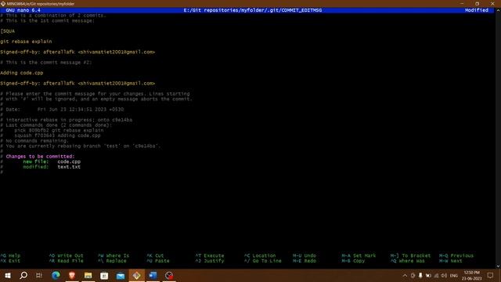501x282 pixels.
Task: Click the terminal scrollbar down arrow
Action: coord(498,266)
